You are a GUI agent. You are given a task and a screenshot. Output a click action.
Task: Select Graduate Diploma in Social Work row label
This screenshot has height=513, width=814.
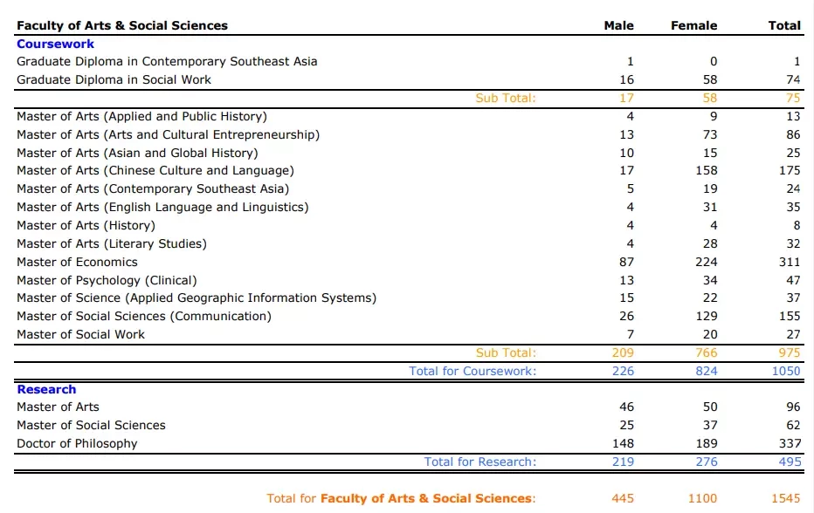coord(114,80)
